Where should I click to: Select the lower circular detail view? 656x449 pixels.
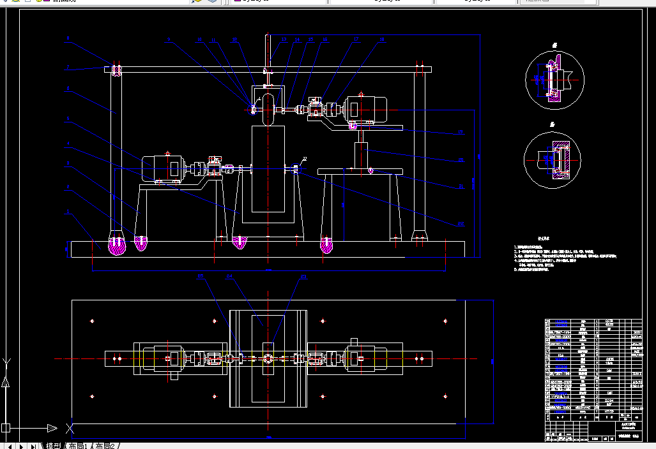coord(553,159)
